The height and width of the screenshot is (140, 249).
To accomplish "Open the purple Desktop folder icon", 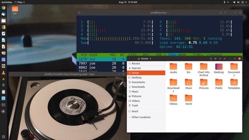I will (219, 68).
